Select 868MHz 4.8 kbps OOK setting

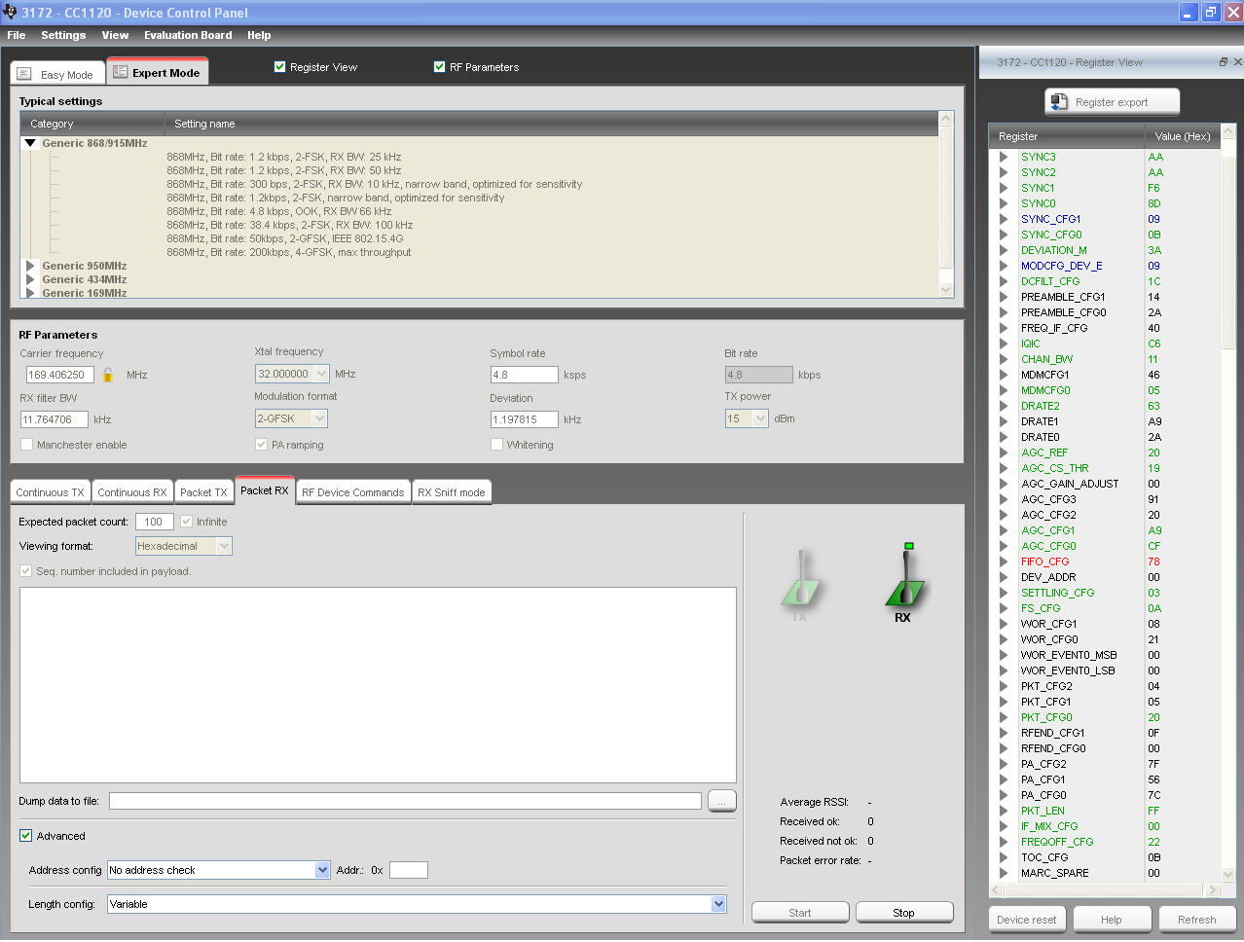click(x=278, y=211)
